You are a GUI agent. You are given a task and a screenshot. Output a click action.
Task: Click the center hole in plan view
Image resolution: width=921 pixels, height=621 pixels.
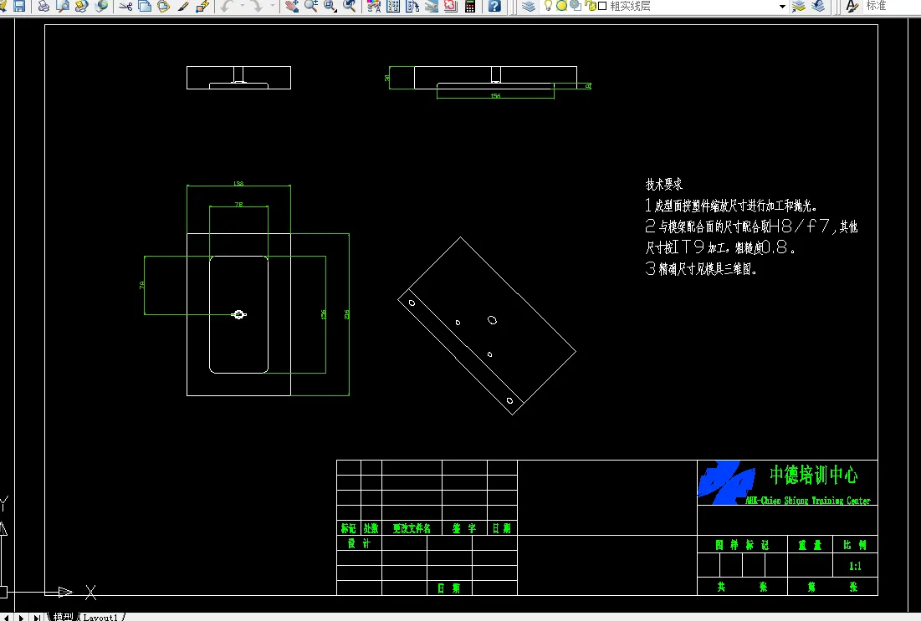tap(238, 314)
